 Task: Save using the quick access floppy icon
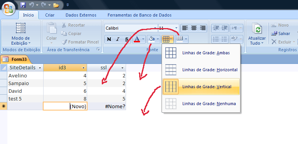[x=23, y=5]
